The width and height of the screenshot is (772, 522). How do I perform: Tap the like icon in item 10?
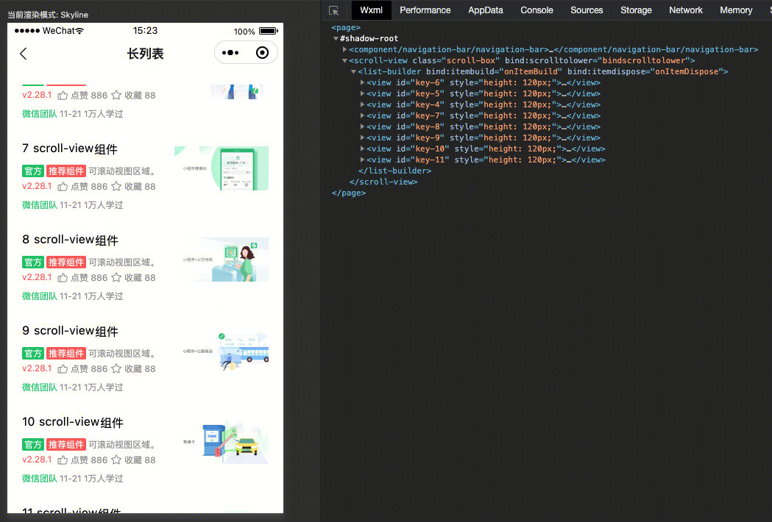[63, 460]
